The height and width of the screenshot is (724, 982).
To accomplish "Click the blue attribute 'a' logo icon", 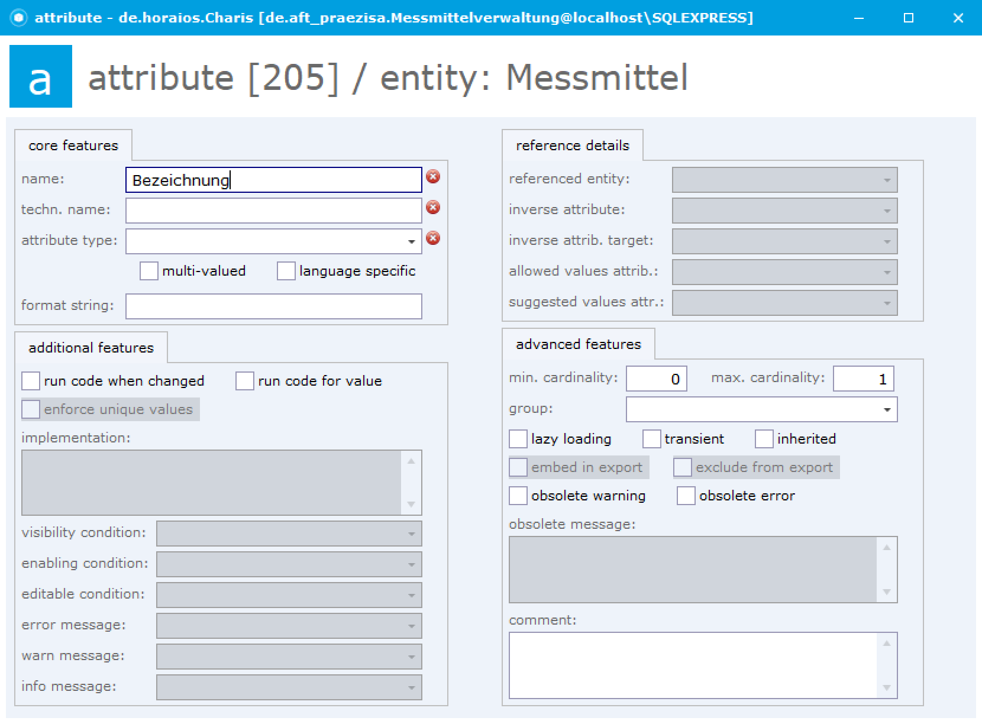I will coord(41,76).
